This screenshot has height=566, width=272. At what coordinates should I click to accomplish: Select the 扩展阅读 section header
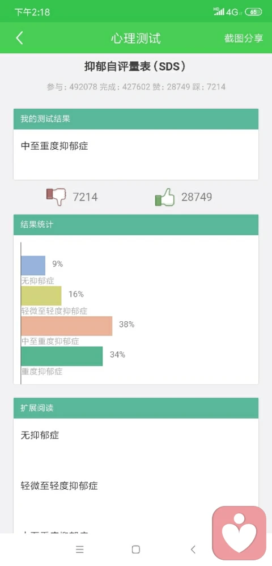(136, 408)
